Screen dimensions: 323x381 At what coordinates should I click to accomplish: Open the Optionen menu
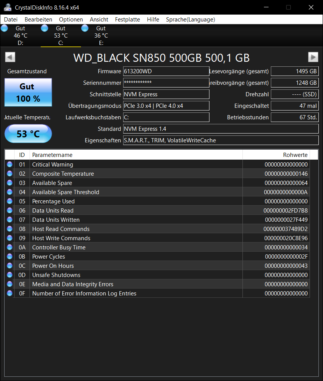71,20
